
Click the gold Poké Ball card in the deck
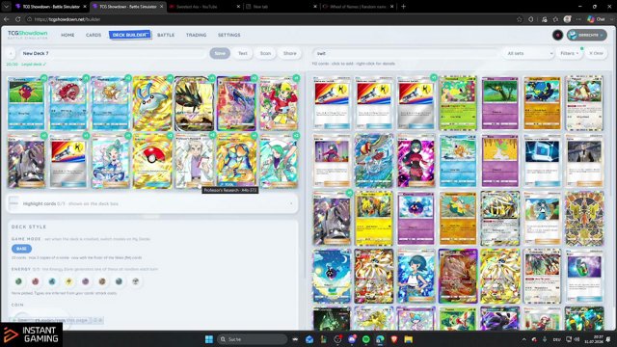coord(152,161)
